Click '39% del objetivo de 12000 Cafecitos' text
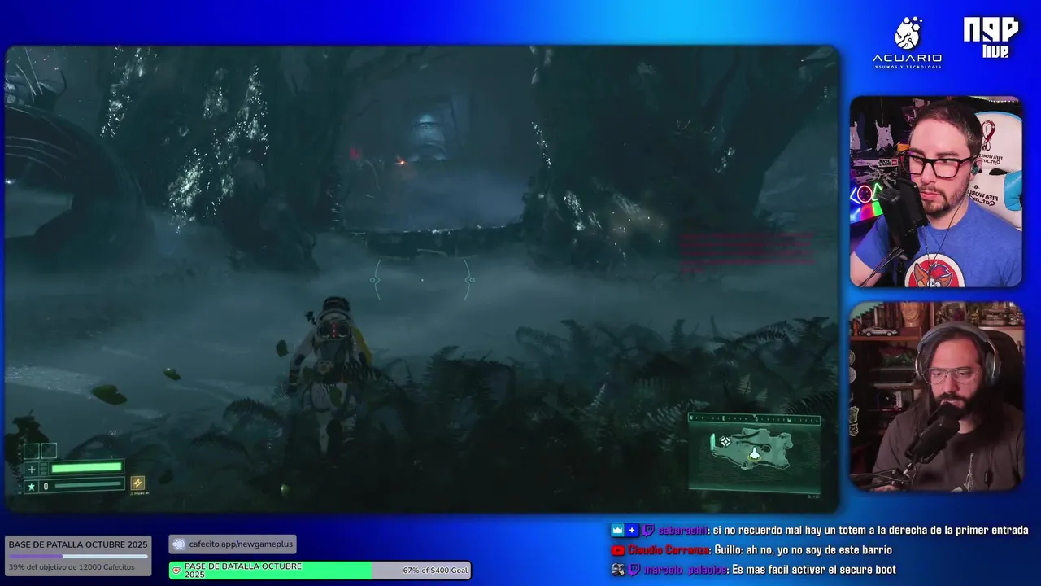 tap(72, 567)
